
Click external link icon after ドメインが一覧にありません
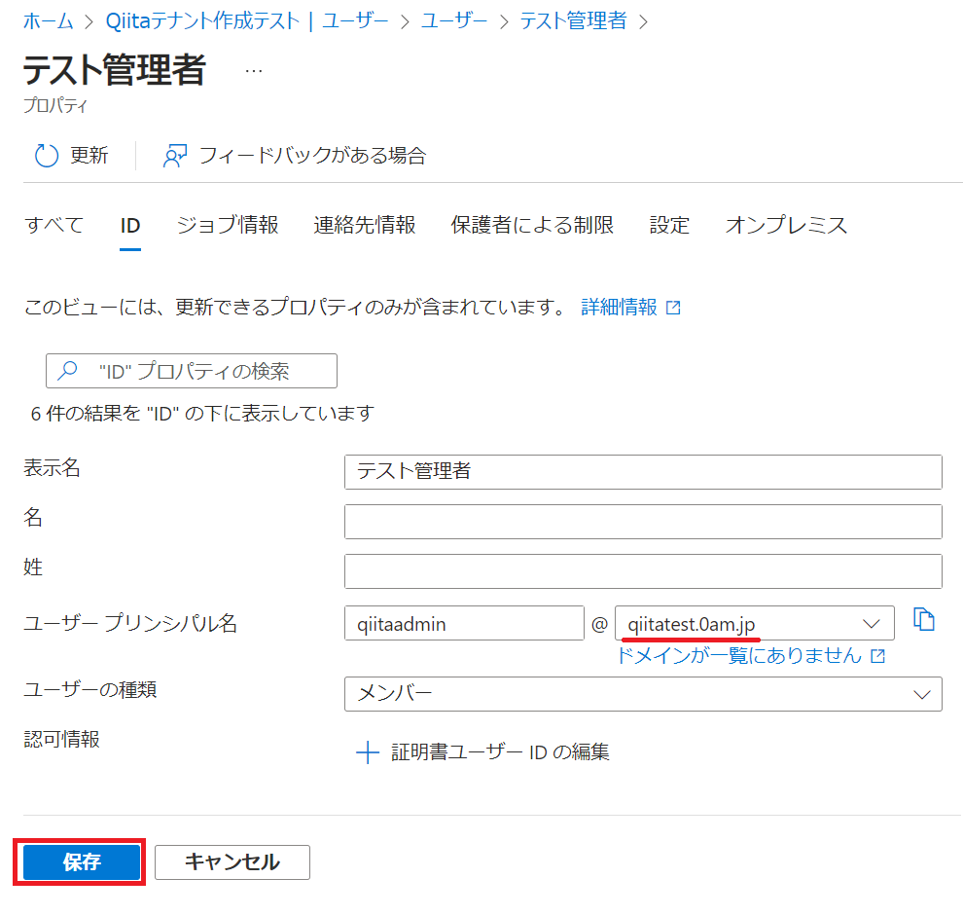coord(878,656)
